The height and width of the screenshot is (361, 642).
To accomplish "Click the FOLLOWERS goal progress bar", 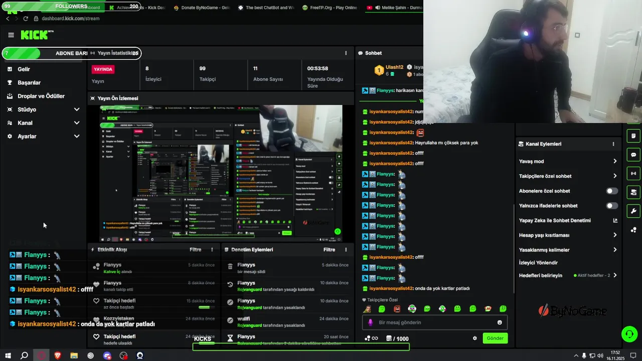I will 72,7.
